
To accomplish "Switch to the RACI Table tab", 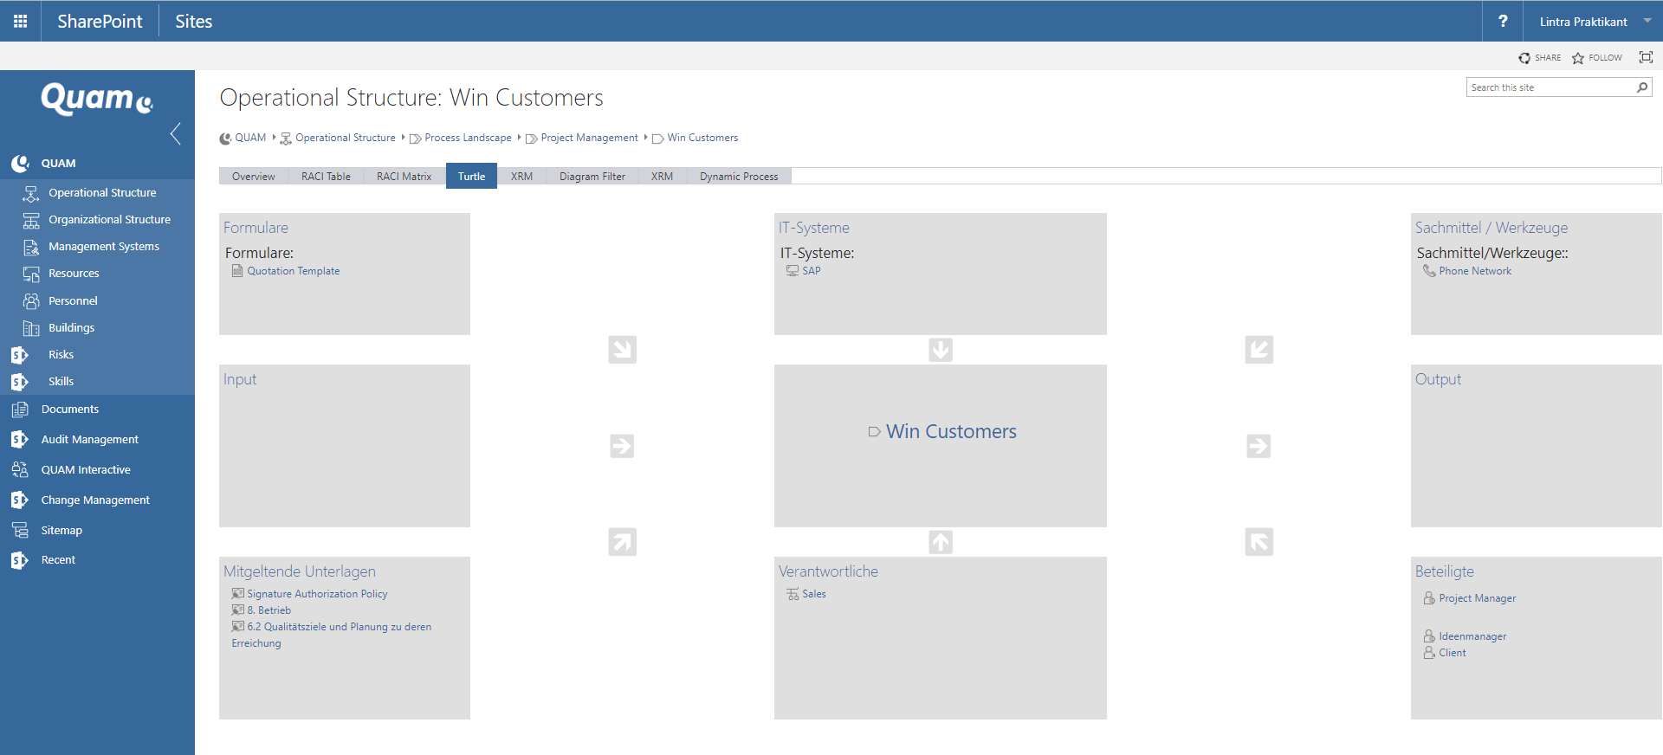I will pos(326,177).
